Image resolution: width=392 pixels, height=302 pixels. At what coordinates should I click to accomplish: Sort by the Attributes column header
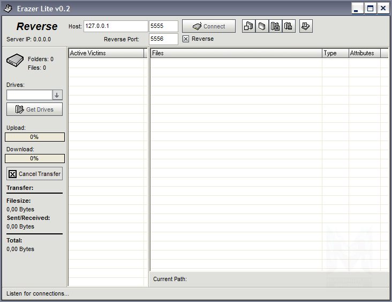click(x=365, y=53)
